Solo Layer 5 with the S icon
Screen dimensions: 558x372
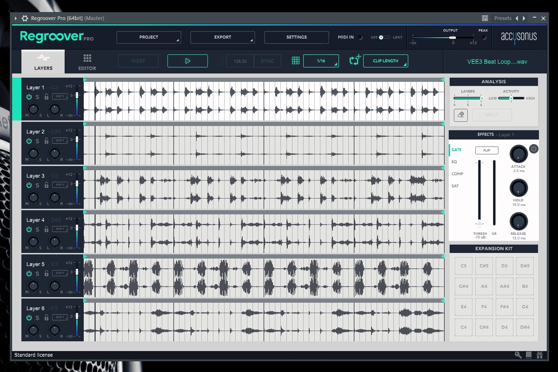pos(37,273)
